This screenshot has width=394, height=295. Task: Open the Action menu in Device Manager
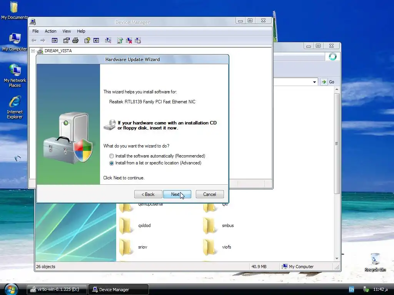pos(50,31)
